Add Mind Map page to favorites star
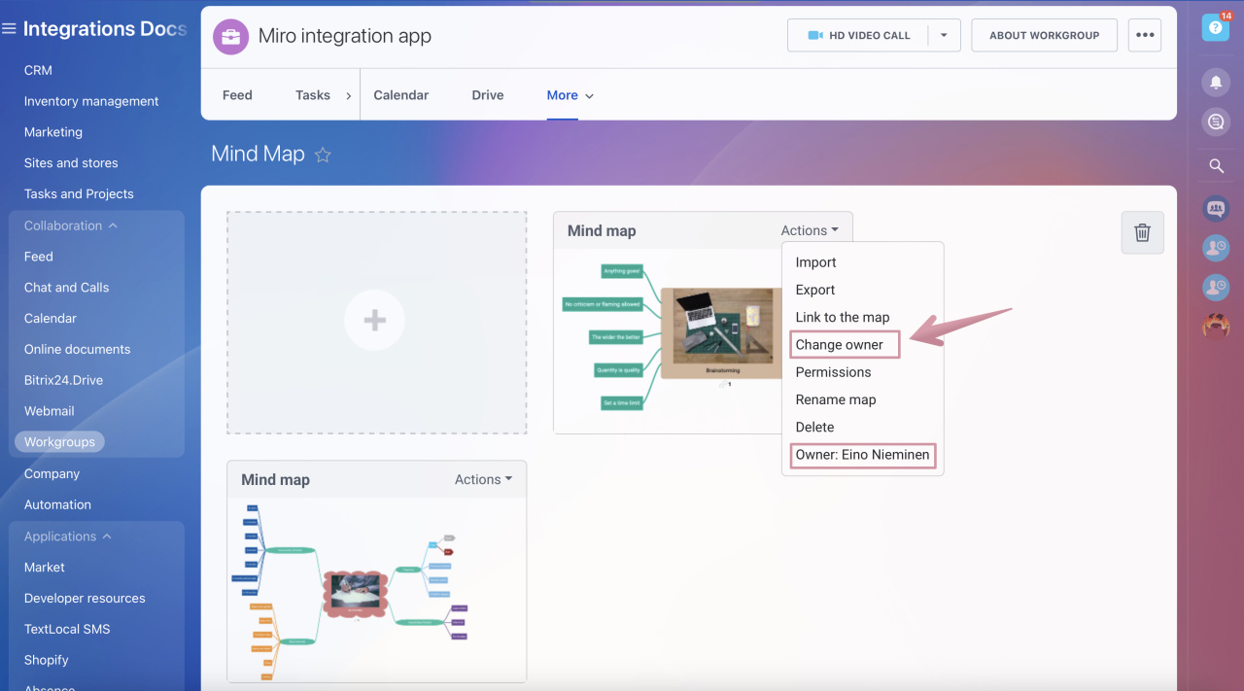 323,155
